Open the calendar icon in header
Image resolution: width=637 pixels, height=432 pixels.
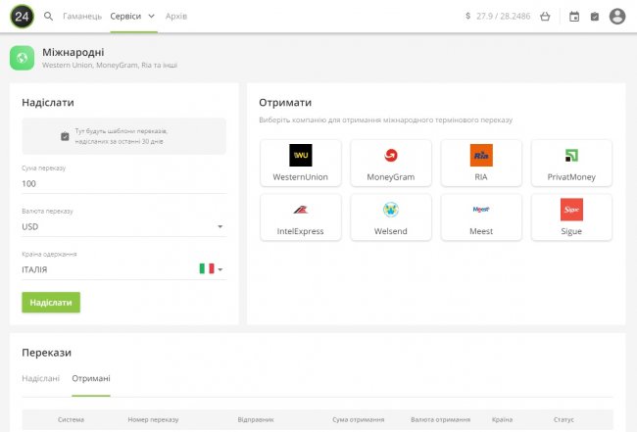coord(574,17)
